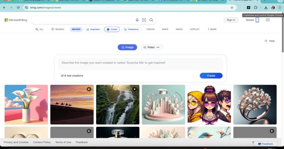This screenshot has height=149, width=284.
Task: Click the Chrome downloads icon
Action: 266,7
